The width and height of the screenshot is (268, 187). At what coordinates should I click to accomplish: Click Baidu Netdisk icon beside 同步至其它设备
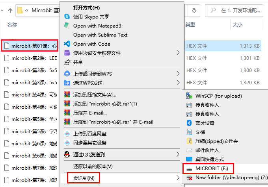67,143
